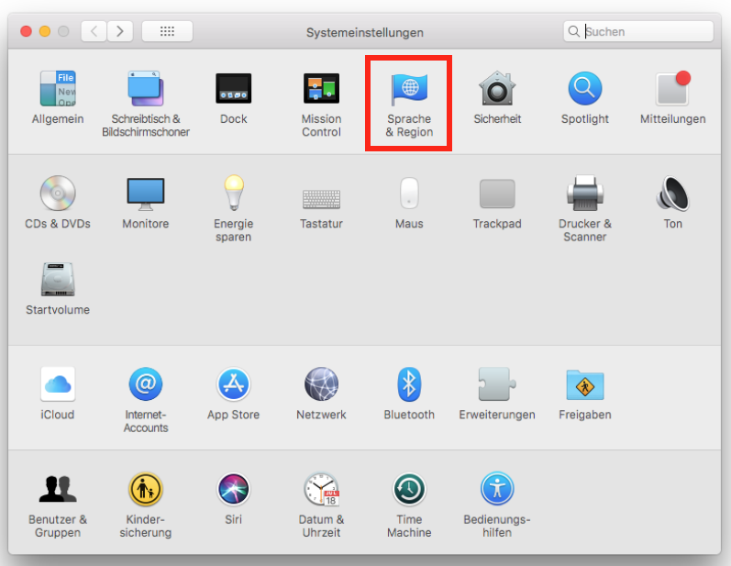Show all preferences via grid button
Viewport: 731px width, 566px height.
coord(167,31)
